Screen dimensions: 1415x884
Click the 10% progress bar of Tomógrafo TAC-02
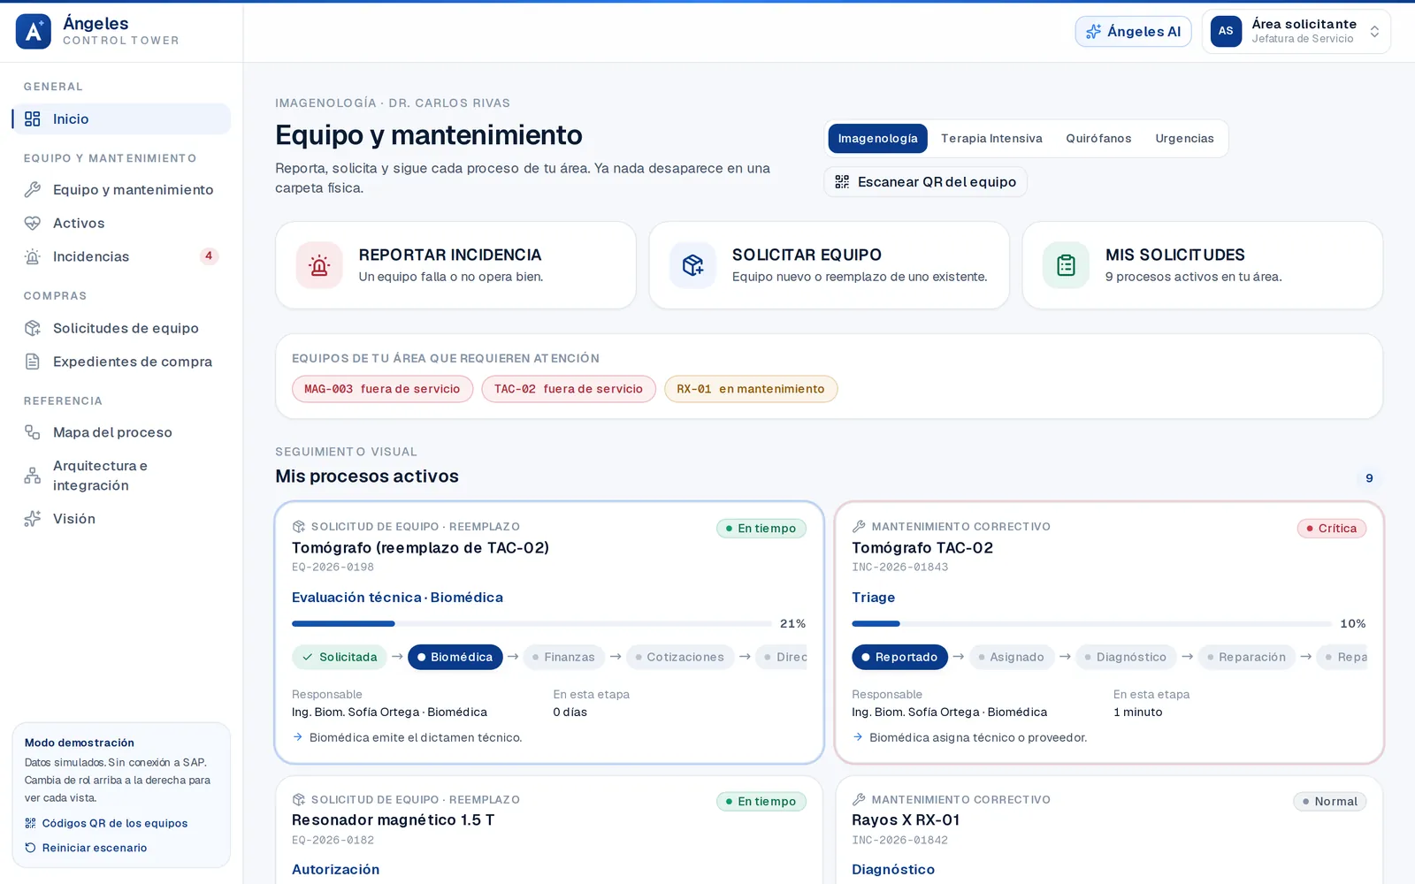click(1091, 624)
